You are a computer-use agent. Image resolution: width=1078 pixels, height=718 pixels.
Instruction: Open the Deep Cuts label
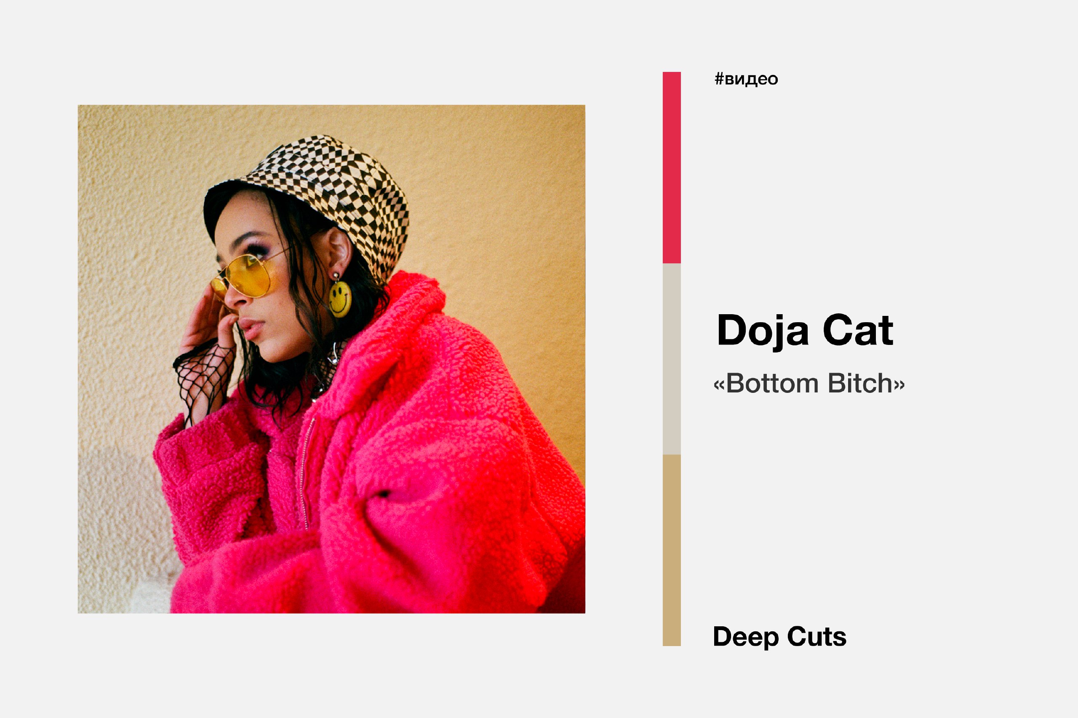pos(779,636)
